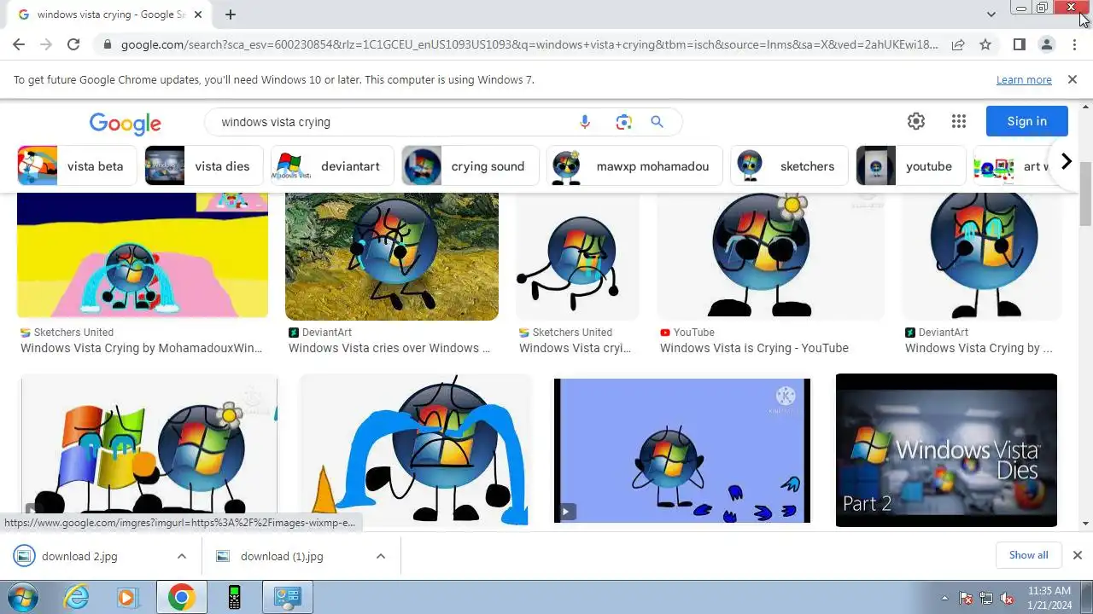Share this page icon in address bar
This screenshot has height=614, width=1093.
pyautogui.click(x=958, y=44)
